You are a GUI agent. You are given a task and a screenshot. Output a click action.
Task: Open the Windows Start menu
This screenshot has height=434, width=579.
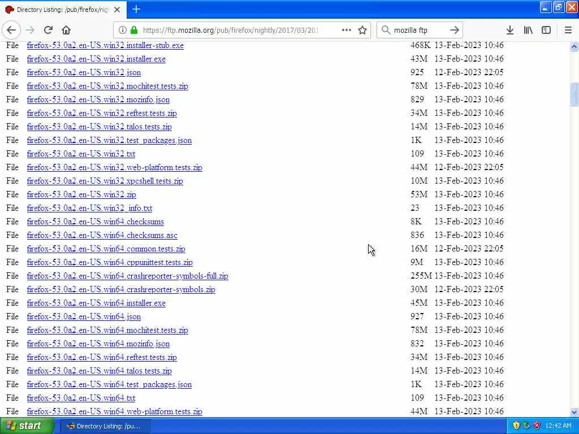click(27, 426)
